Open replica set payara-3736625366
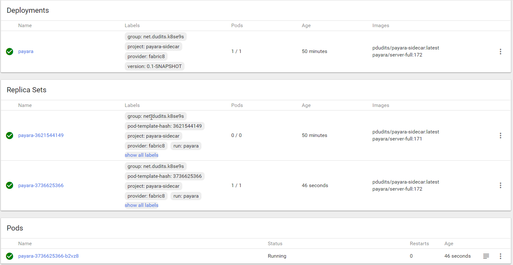 [41, 185]
